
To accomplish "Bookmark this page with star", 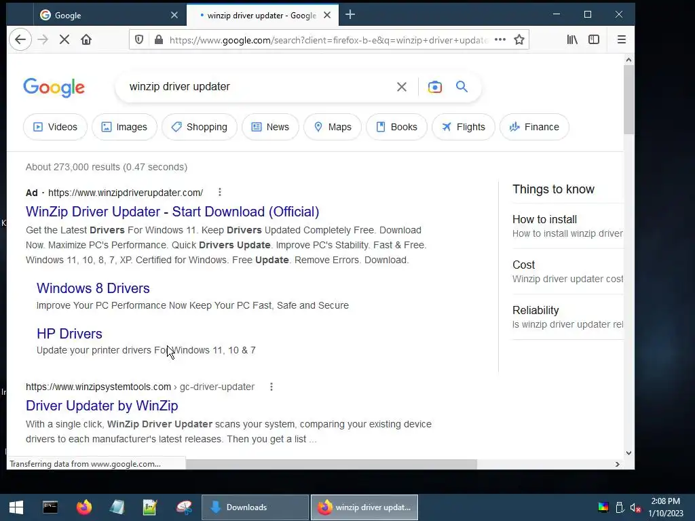I will (x=519, y=39).
